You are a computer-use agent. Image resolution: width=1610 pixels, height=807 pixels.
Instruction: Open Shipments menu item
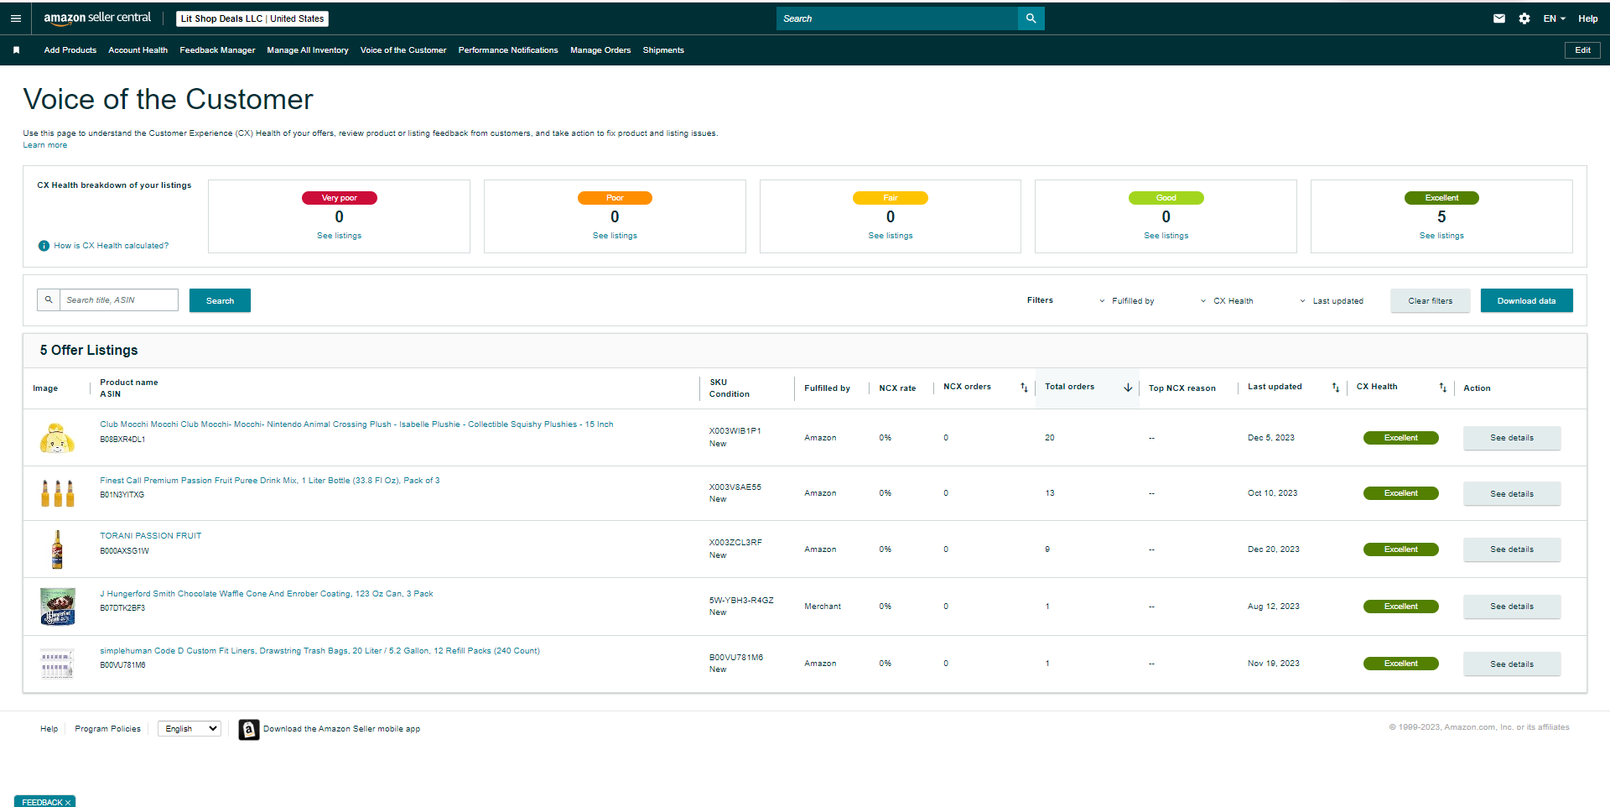point(663,50)
